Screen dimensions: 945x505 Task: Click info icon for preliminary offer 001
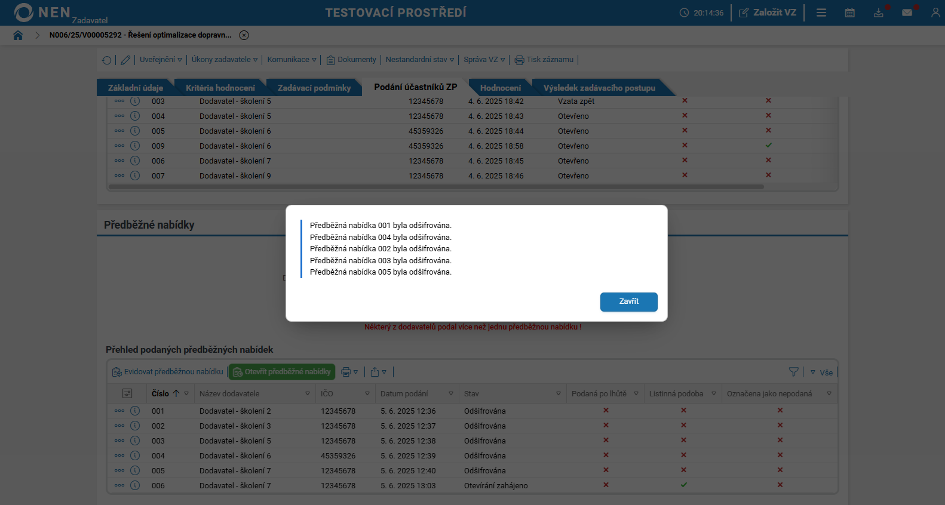135,411
